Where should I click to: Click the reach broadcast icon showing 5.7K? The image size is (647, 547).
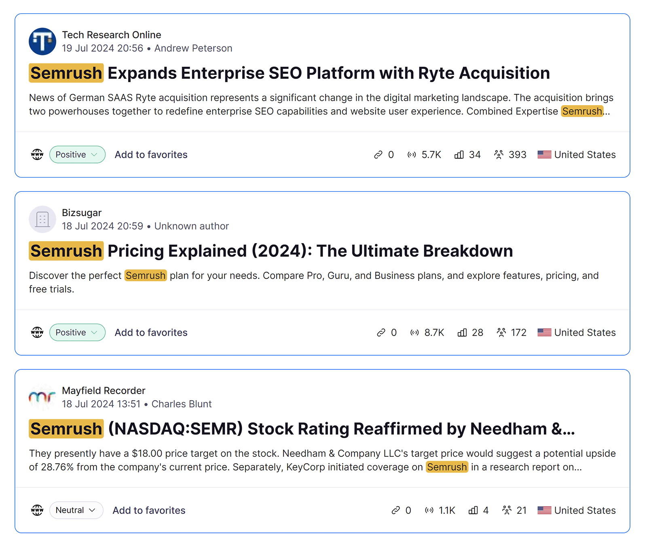click(x=412, y=154)
